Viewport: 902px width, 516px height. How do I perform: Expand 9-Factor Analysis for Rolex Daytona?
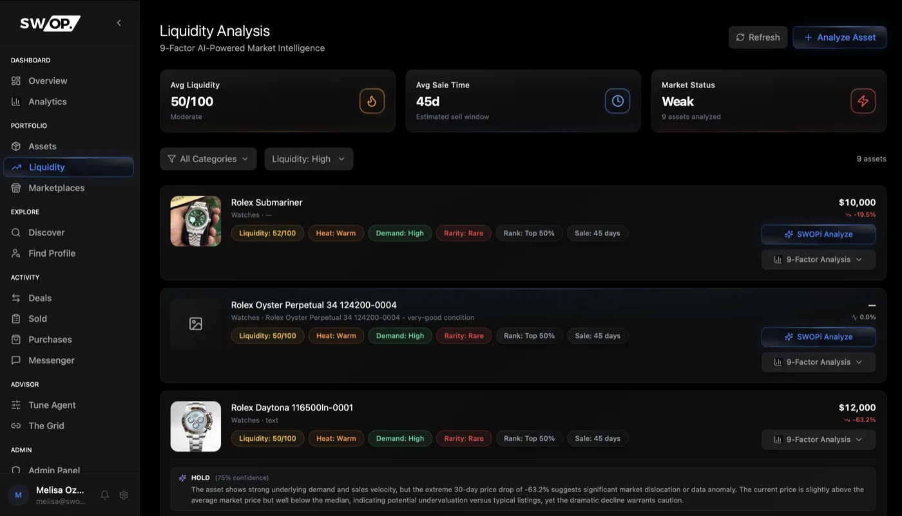pos(818,439)
